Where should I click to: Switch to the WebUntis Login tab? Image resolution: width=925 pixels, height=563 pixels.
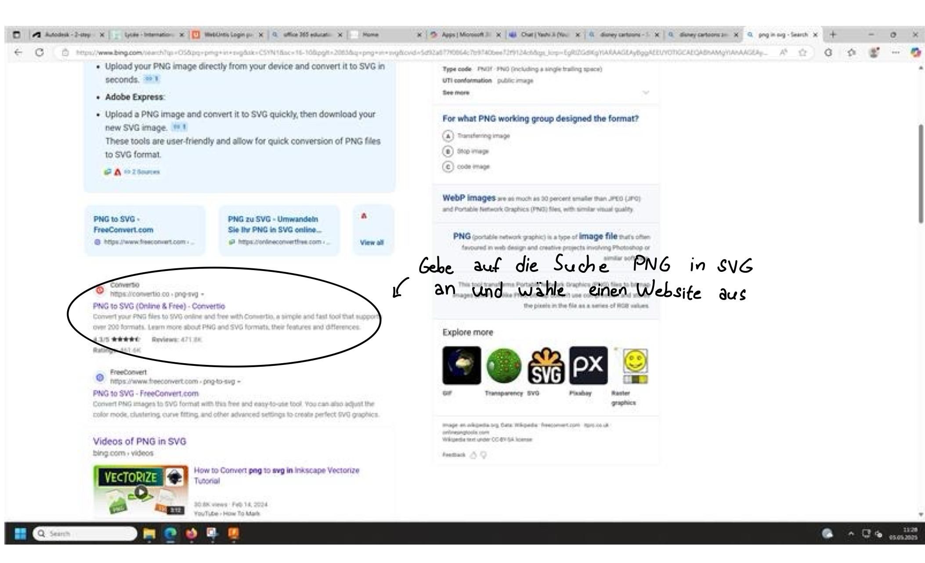[x=228, y=35]
